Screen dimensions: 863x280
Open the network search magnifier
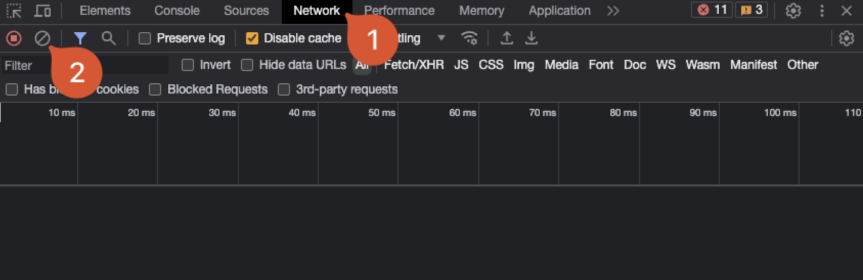tap(108, 38)
